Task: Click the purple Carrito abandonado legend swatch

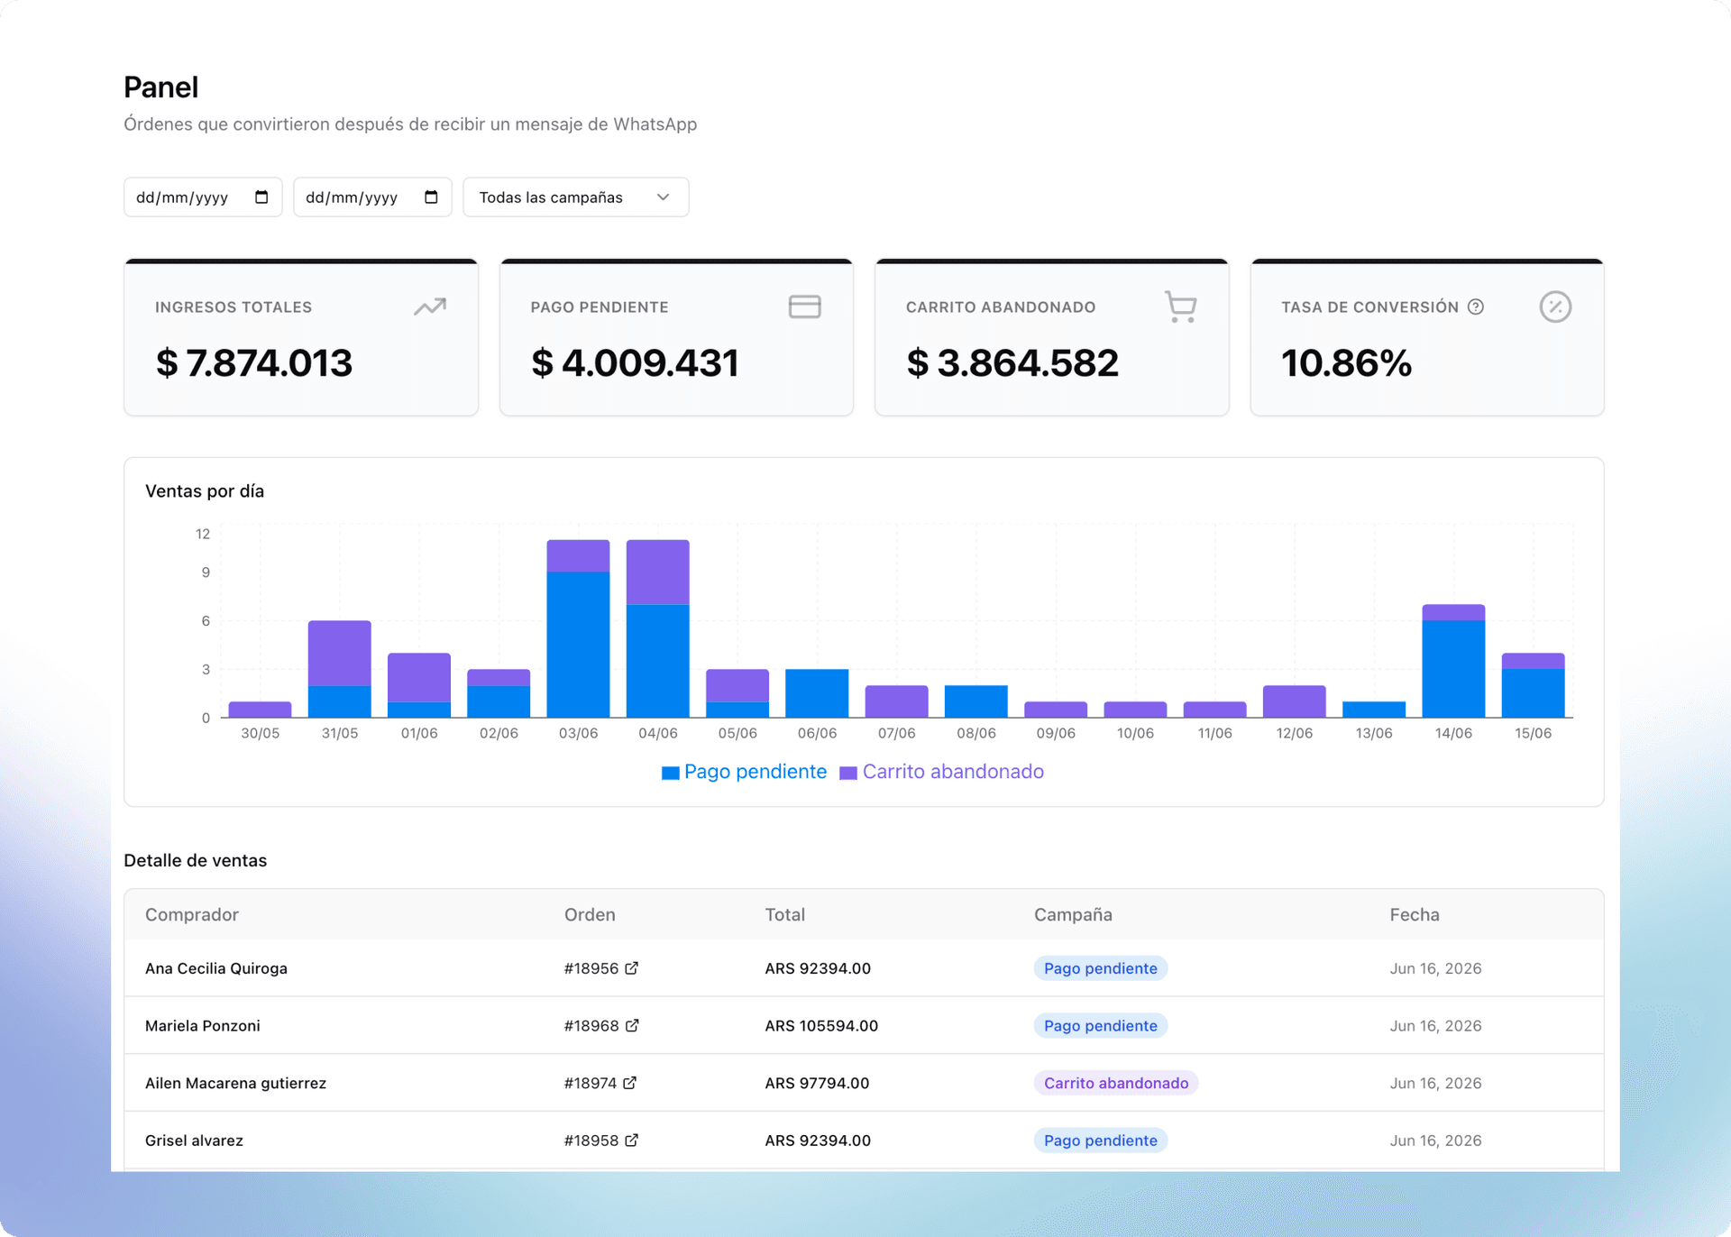Action: [847, 773]
